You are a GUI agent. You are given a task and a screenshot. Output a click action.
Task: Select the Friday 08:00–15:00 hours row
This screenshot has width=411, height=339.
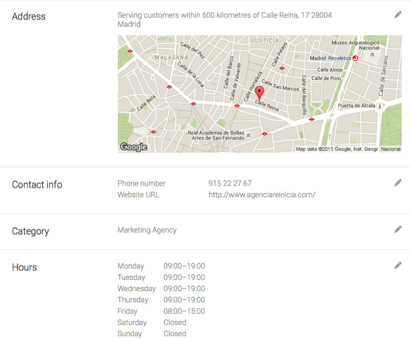[161, 311]
